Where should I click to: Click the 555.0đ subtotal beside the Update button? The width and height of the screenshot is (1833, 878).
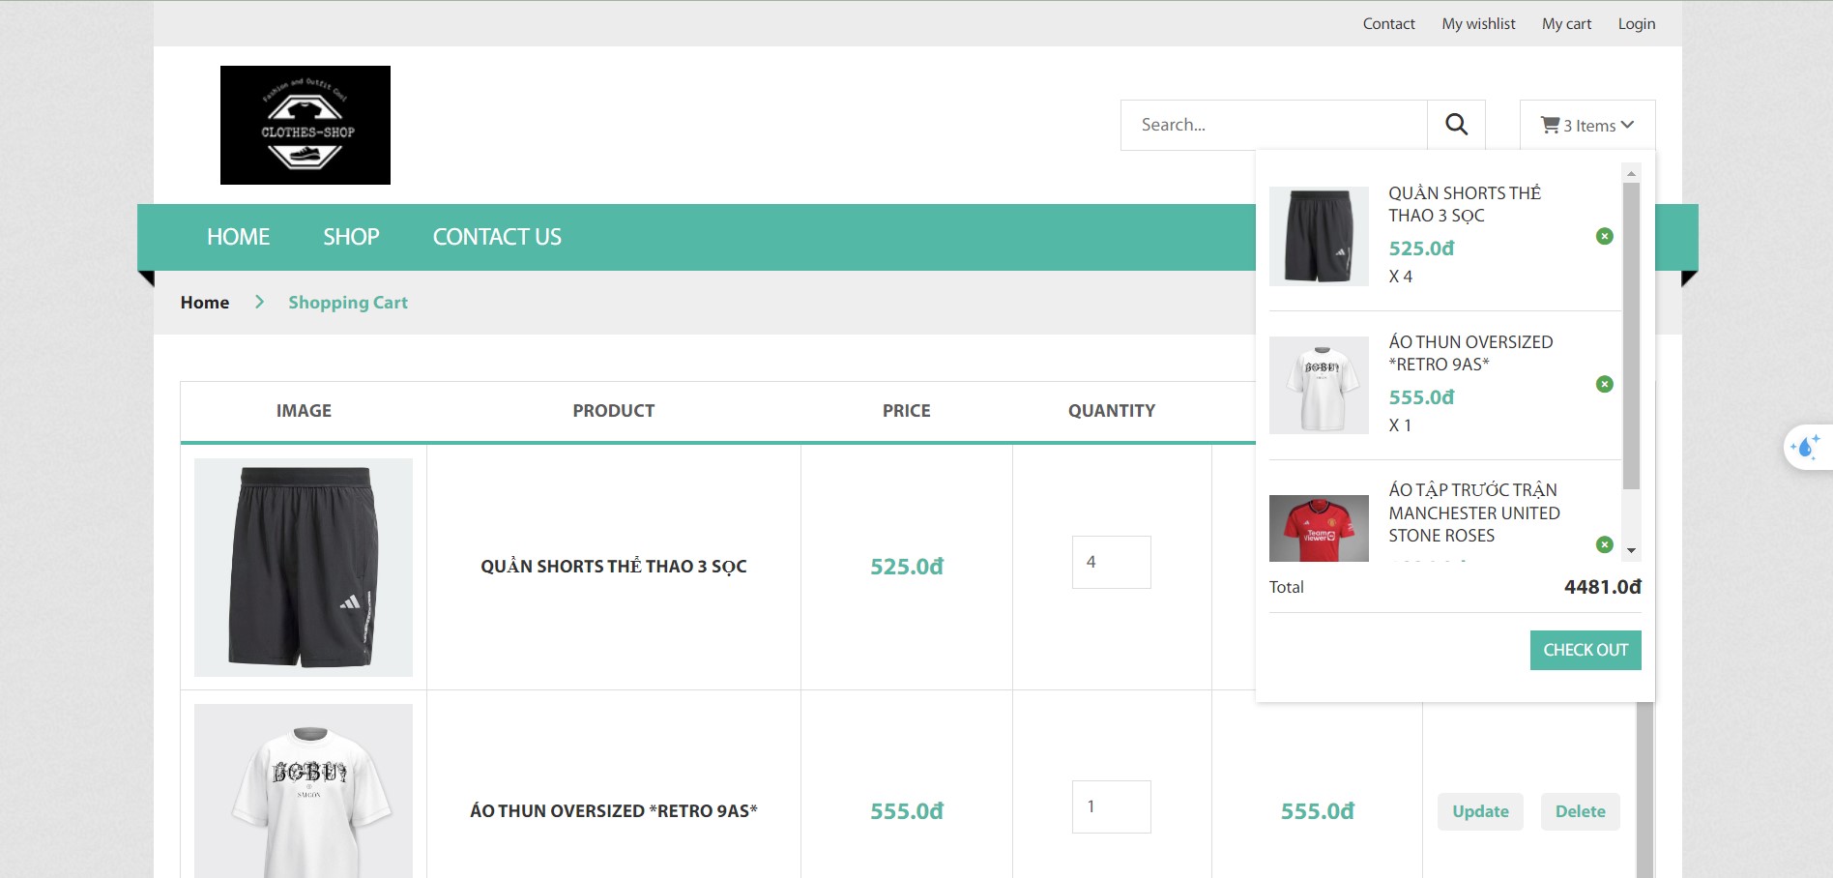[1318, 811]
